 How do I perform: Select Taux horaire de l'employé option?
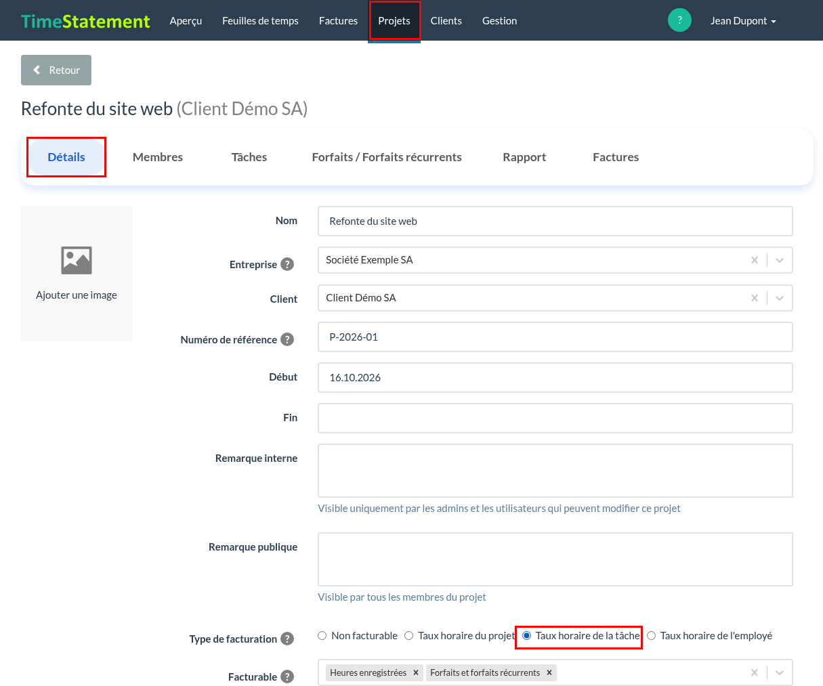pos(652,635)
